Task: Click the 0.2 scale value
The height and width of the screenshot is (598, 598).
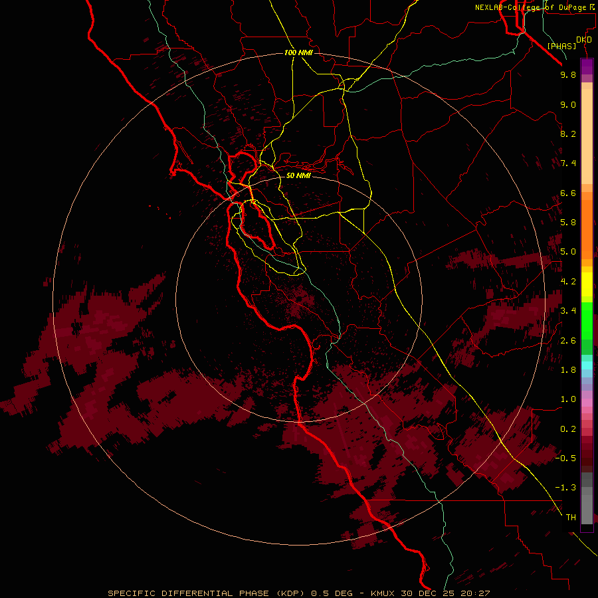Action: [x=568, y=429]
